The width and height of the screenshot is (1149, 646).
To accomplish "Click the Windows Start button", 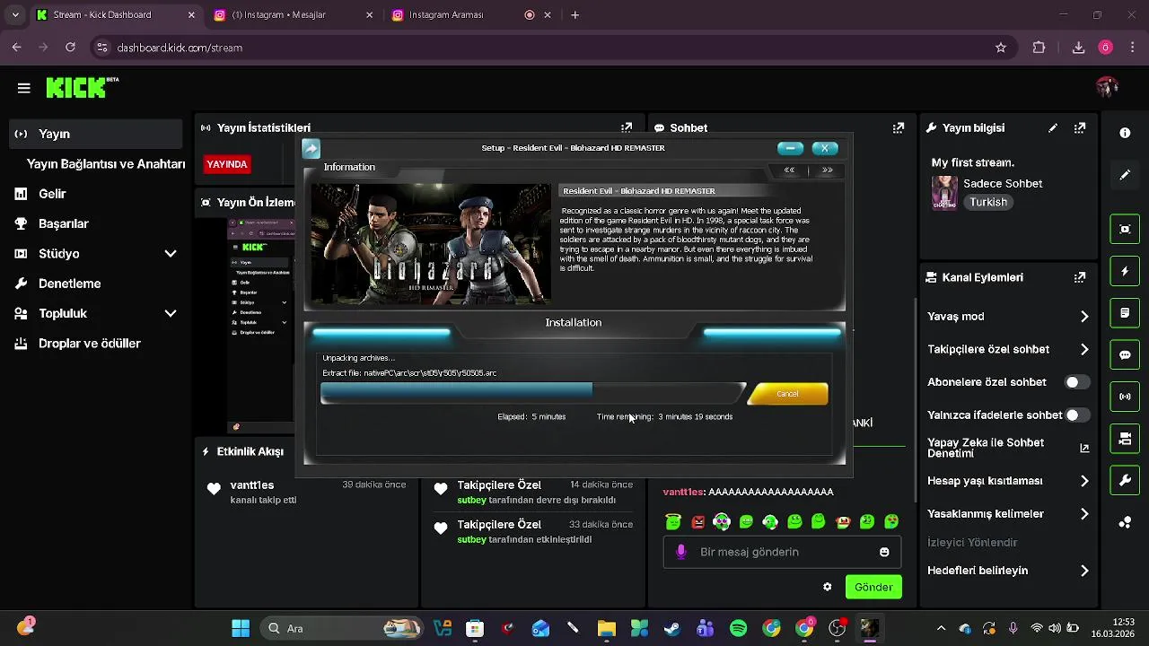I will point(241,628).
